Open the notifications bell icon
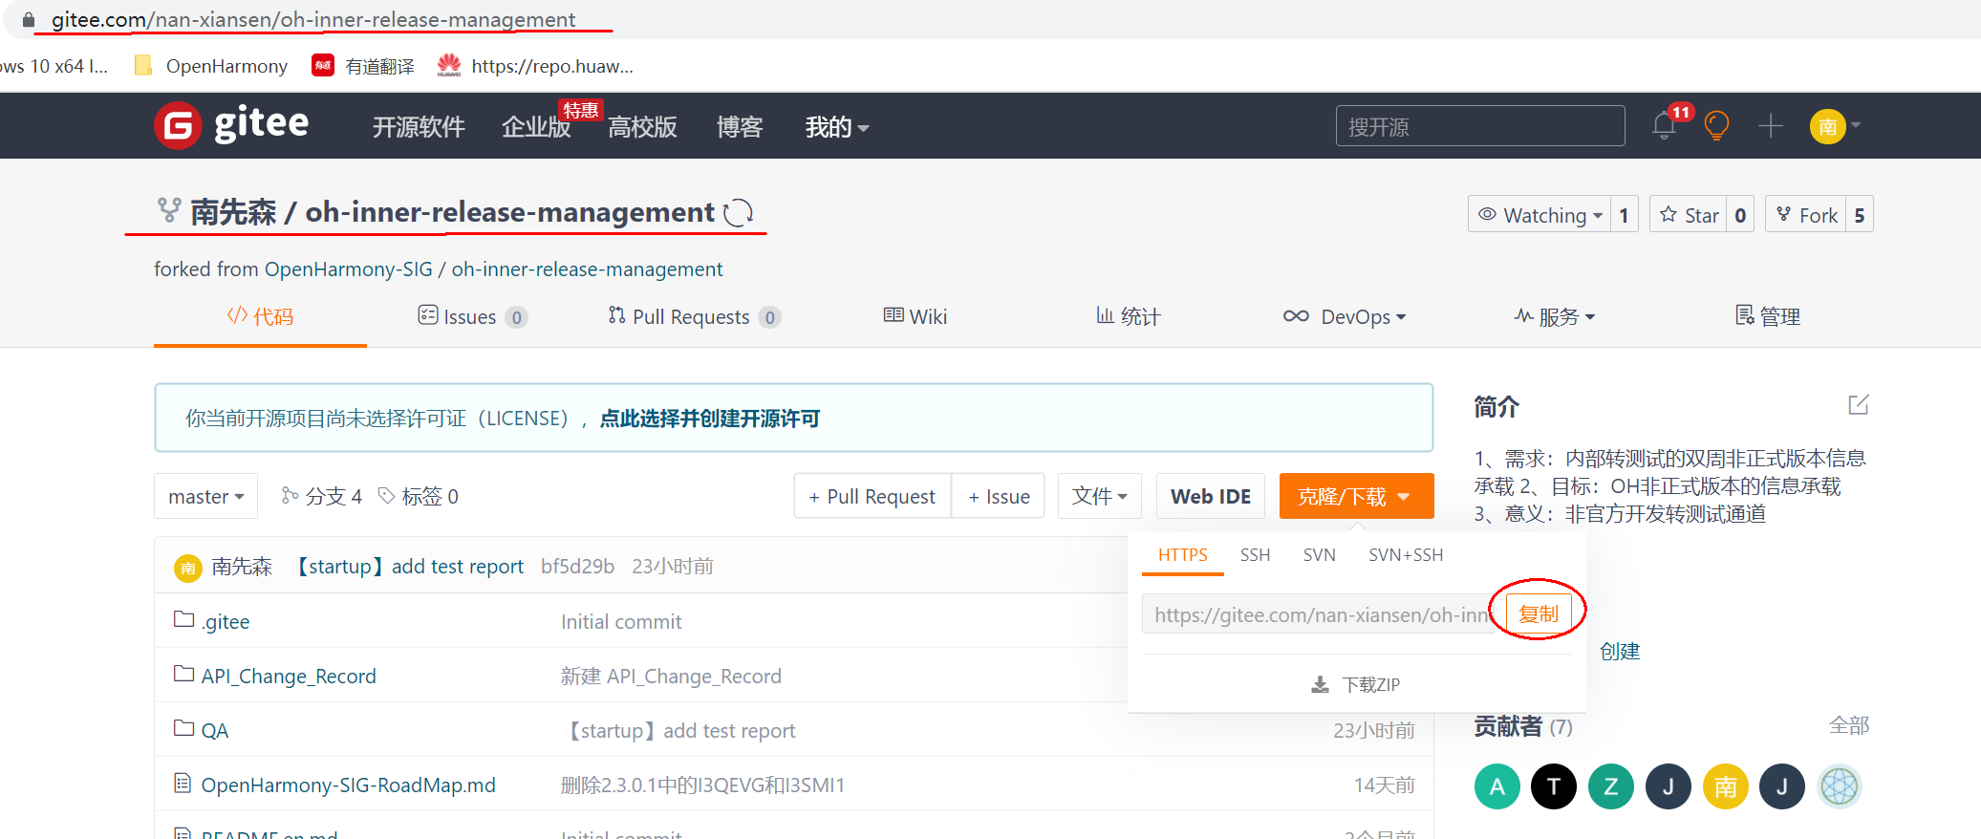Screen dimensions: 1981x839 click(1665, 126)
